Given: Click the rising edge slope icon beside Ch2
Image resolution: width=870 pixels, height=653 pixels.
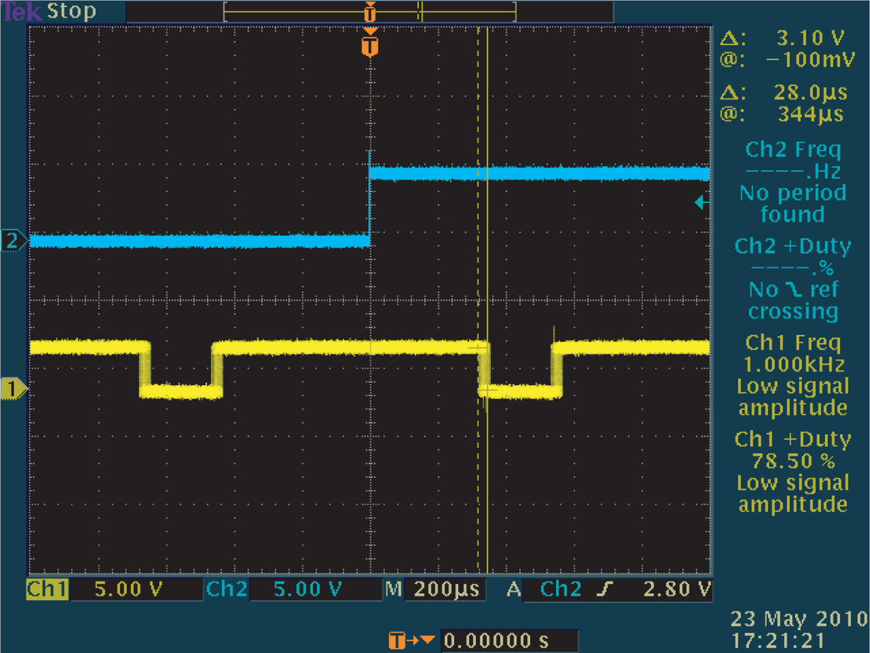Looking at the screenshot, I should click(606, 589).
